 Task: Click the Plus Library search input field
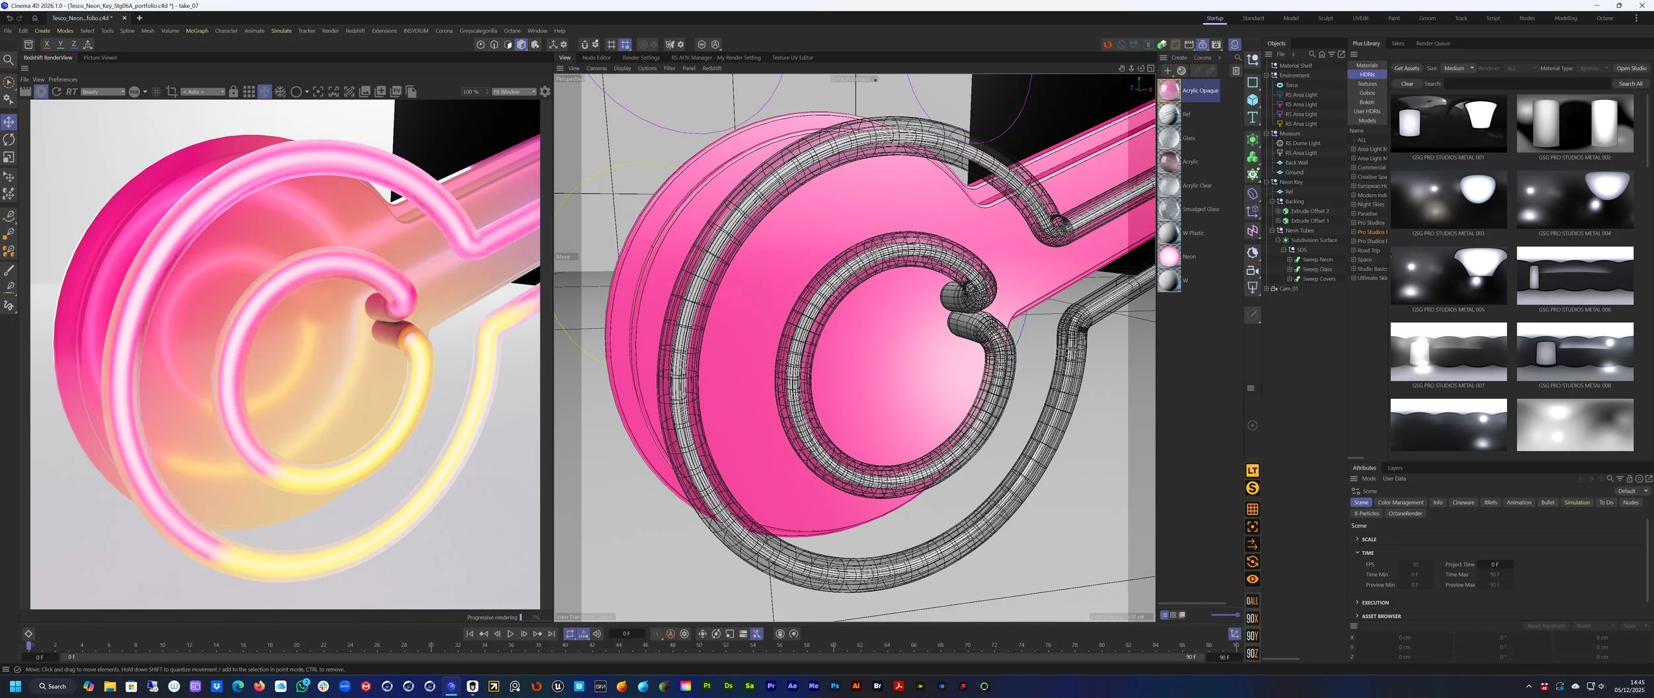point(1526,84)
